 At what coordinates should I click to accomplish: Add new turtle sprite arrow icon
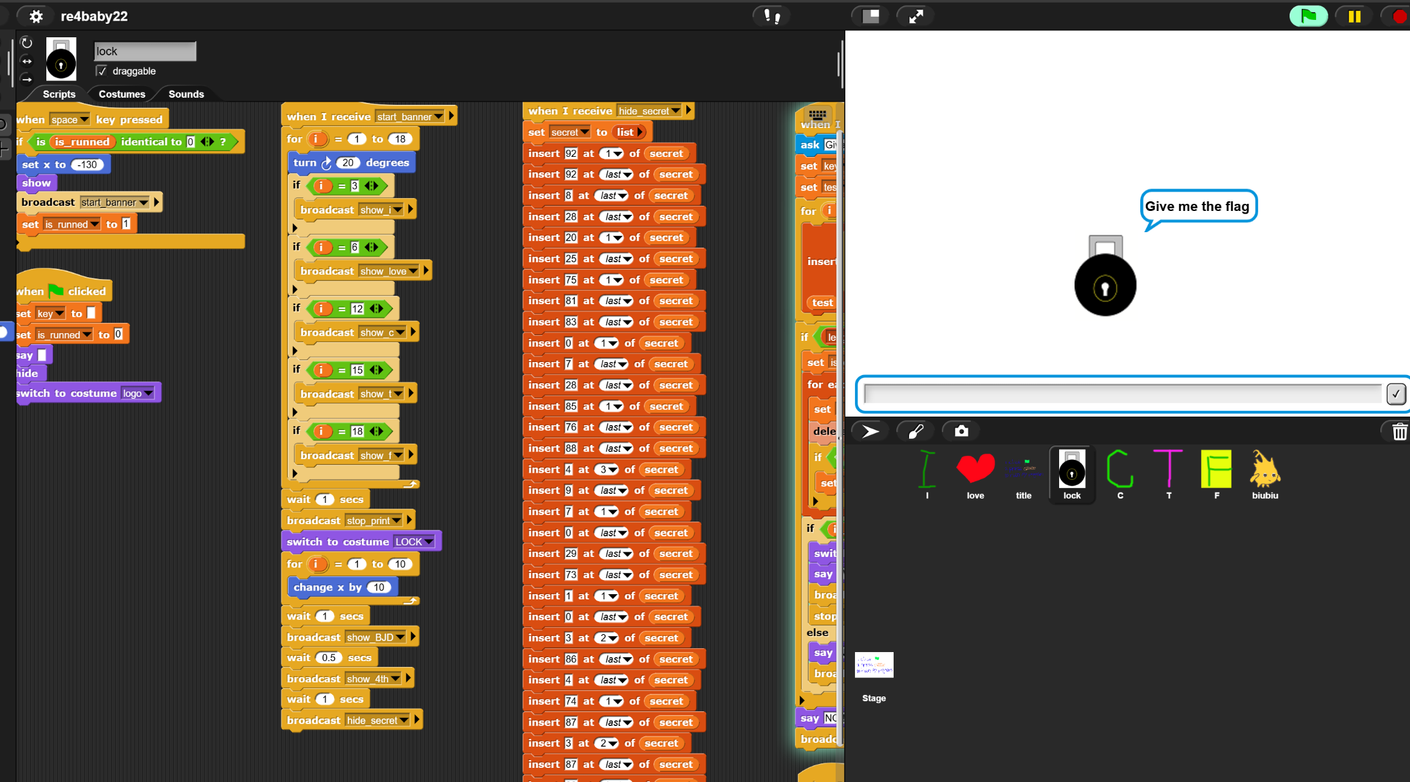click(x=870, y=431)
